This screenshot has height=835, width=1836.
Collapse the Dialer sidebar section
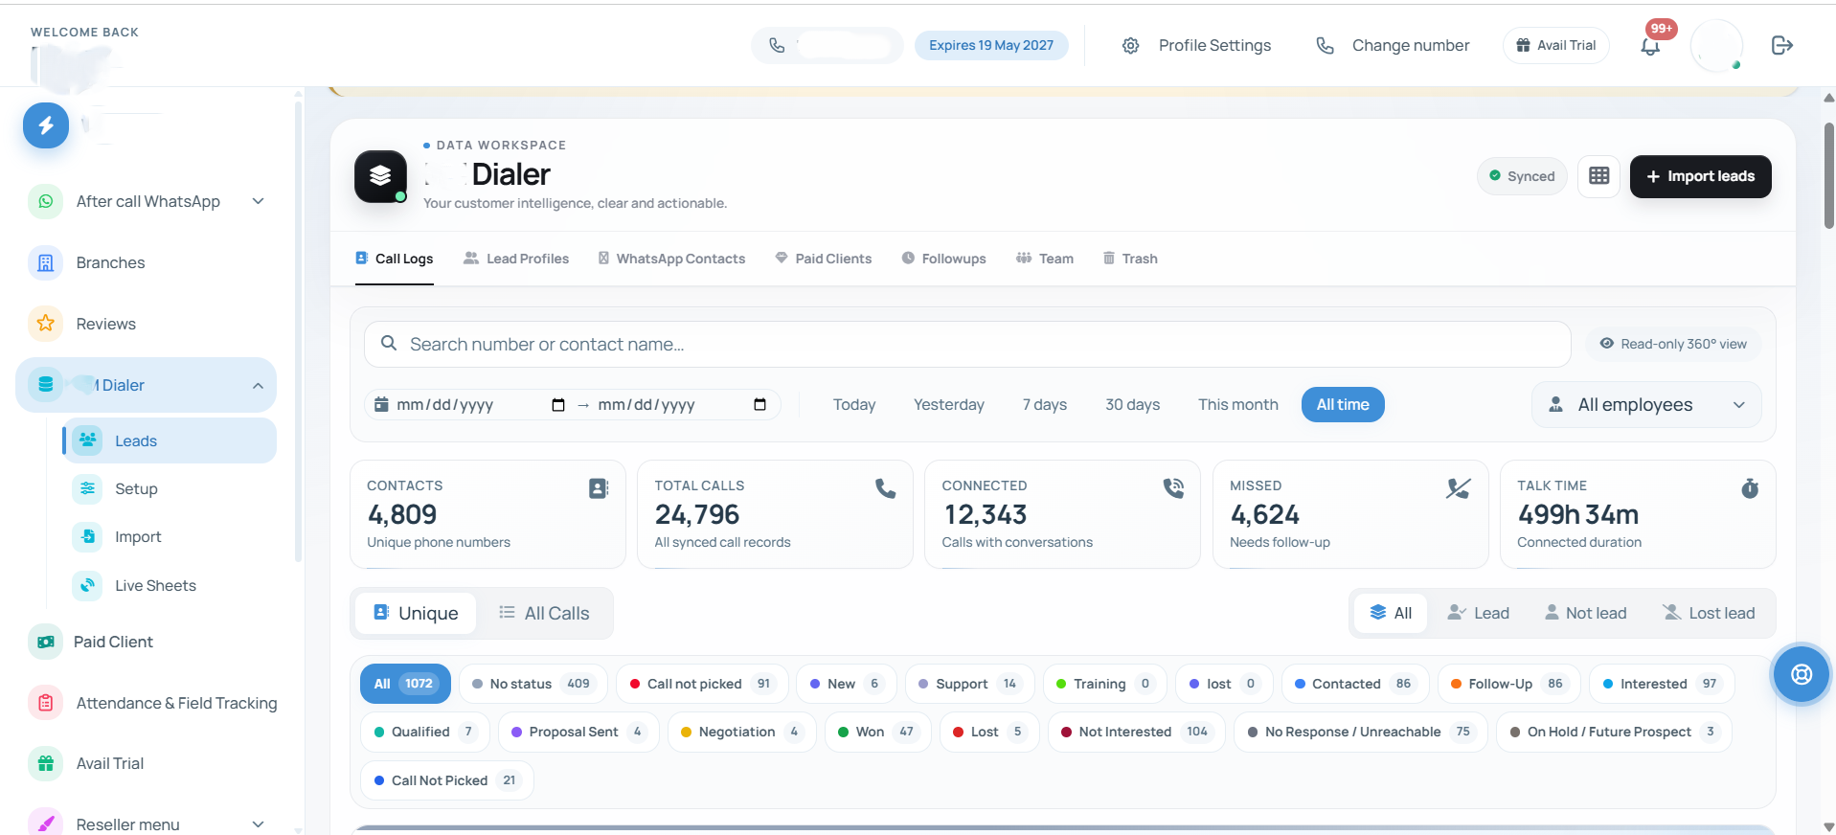(258, 385)
